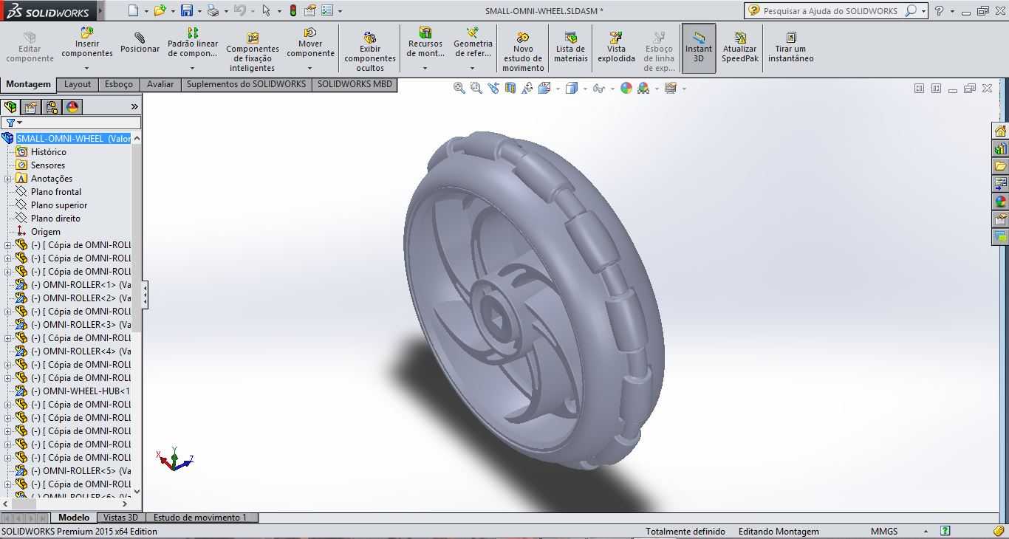Image resolution: width=1009 pixels, height=539 pixels.
Task: Select the Posicionar mate tool
Action: tap(140, 43)
